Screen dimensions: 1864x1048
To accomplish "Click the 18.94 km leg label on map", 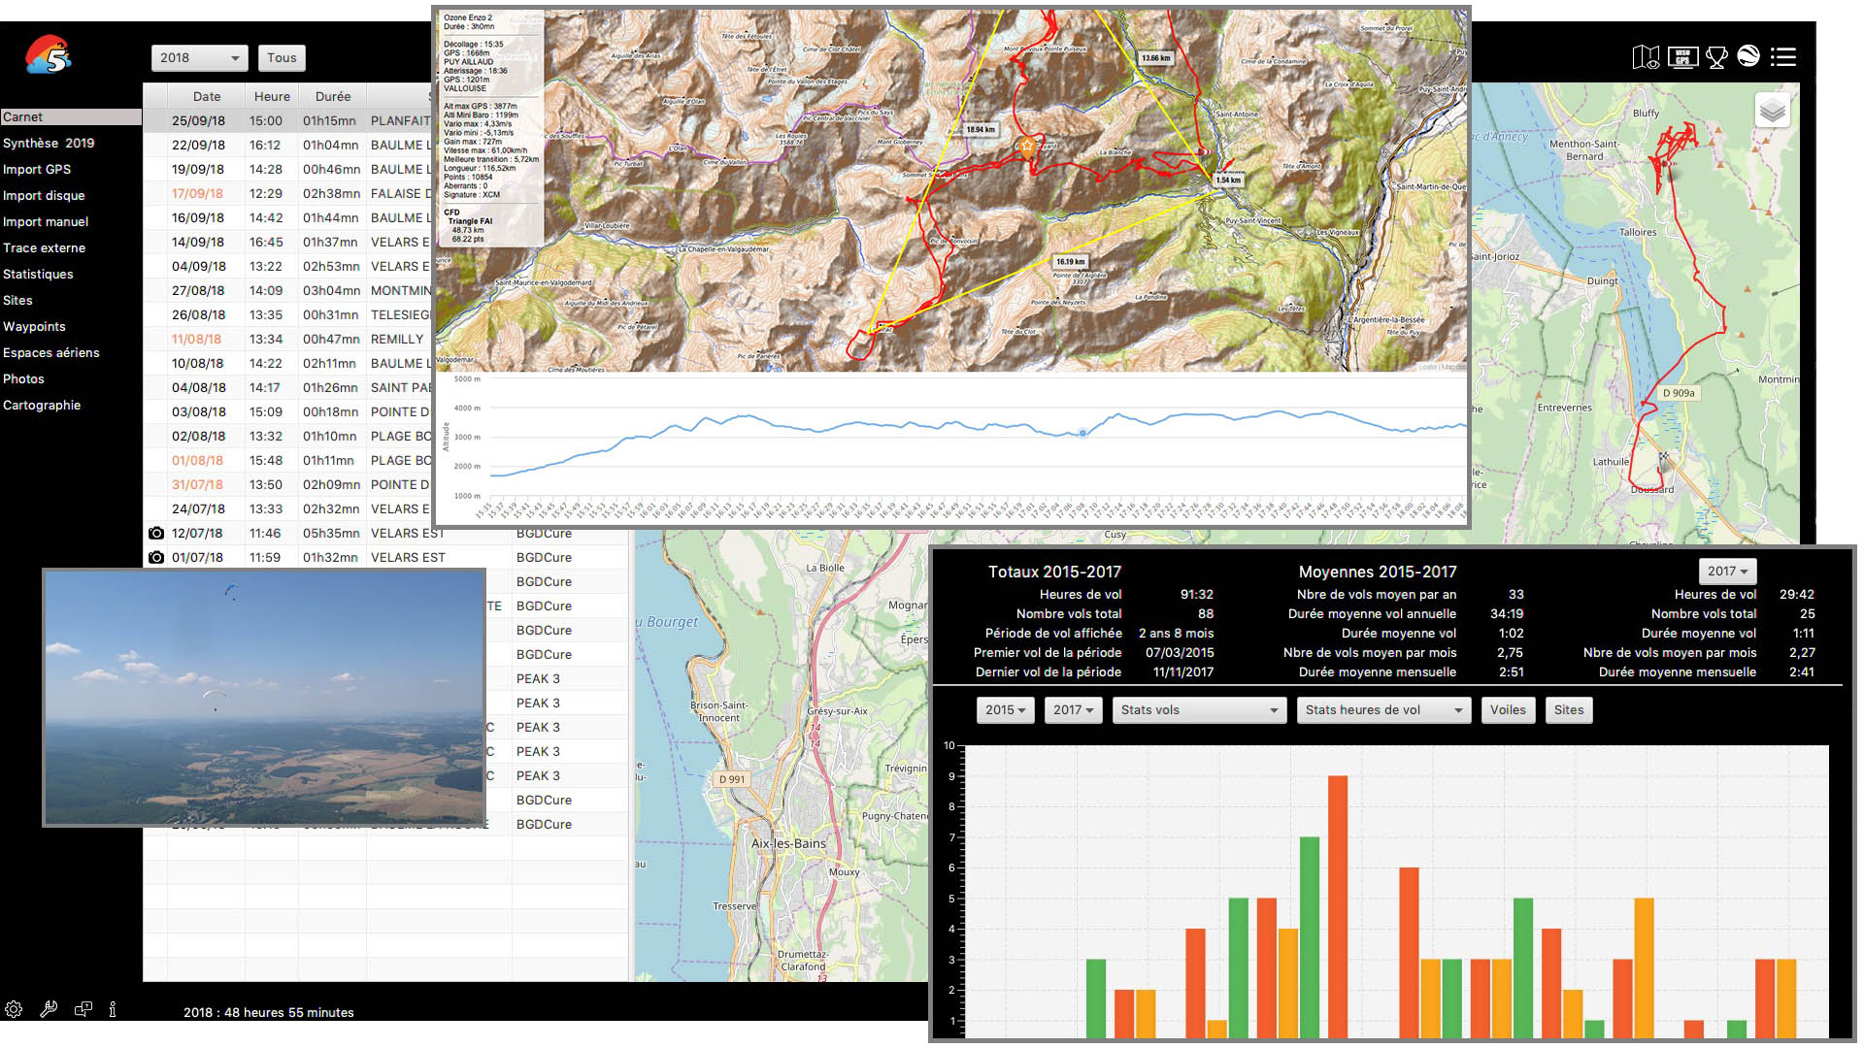I will (x=981, y=129).
